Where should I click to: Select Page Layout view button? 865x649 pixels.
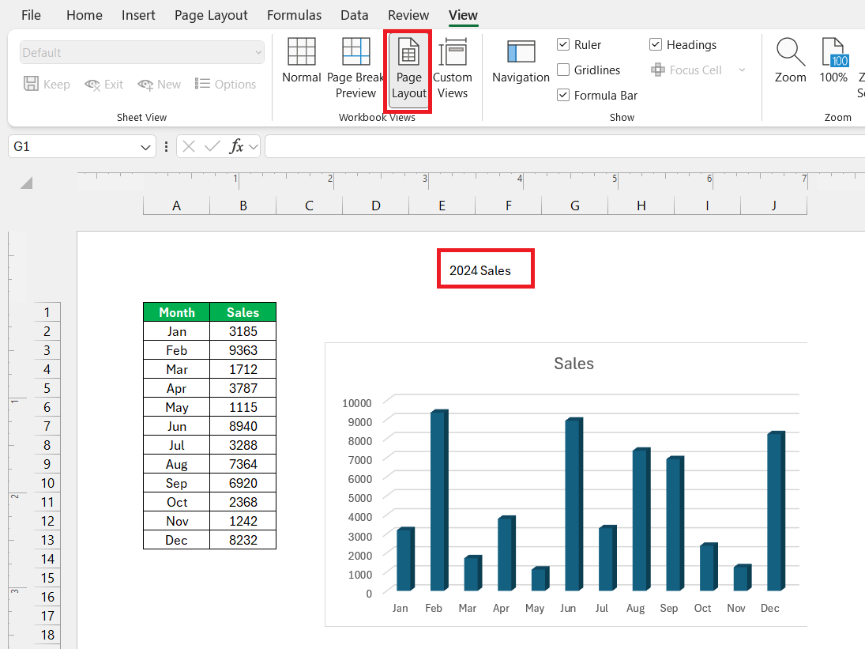point(408,69)
